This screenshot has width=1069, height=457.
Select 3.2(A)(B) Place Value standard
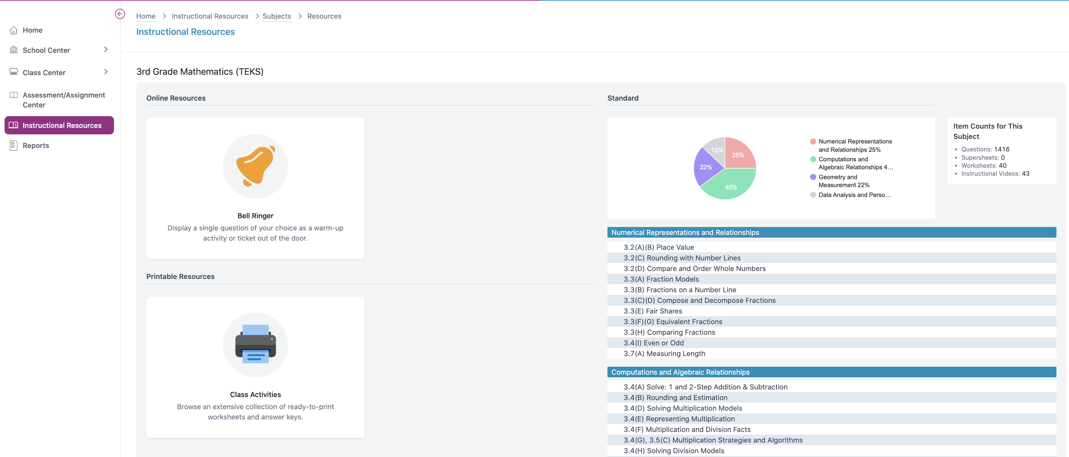[x=831, y=247]
